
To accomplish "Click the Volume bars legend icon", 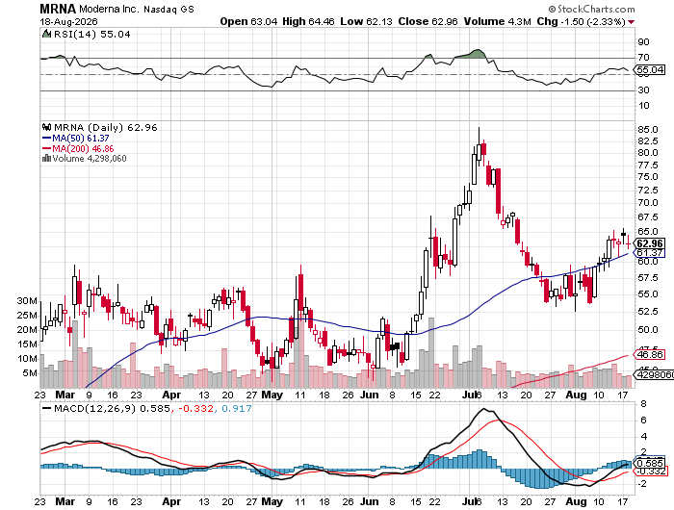I will click(46, 159).
